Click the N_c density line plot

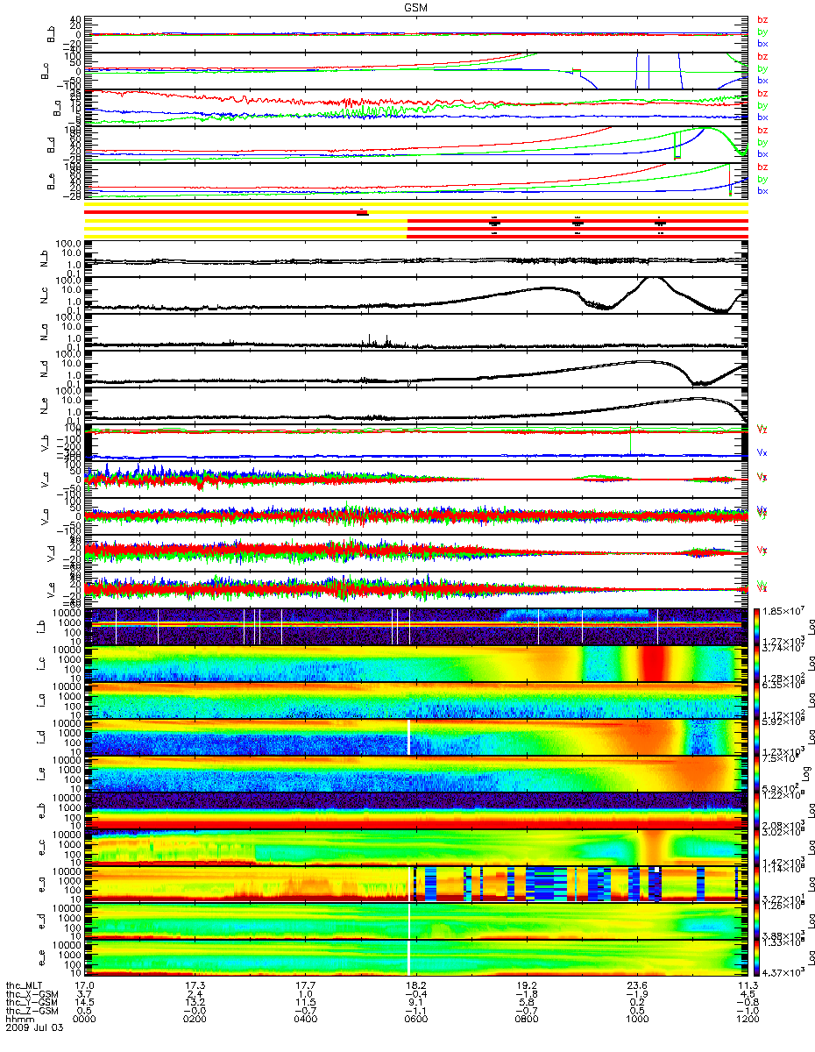(417, 295)
